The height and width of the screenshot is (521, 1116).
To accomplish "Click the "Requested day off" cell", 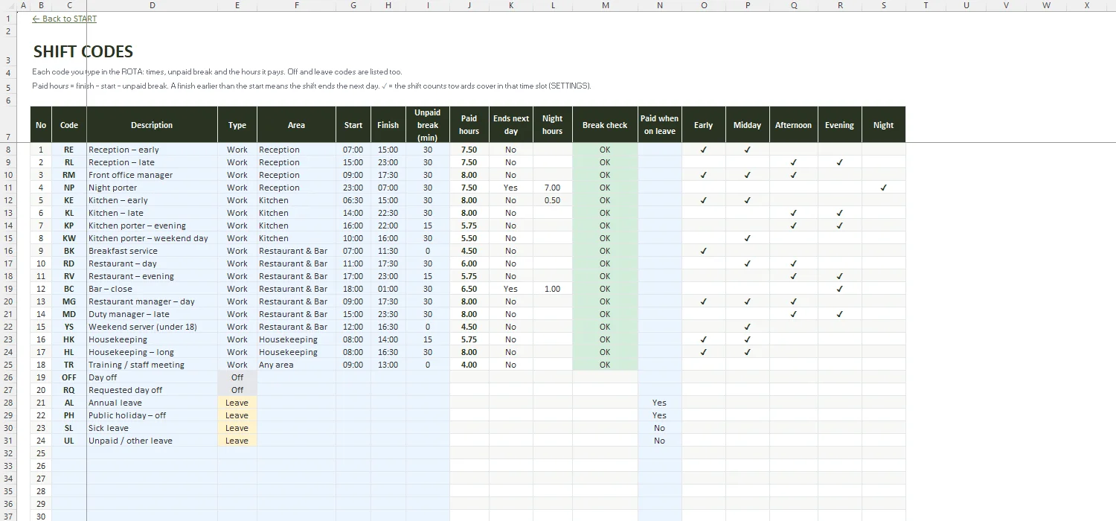I will (x=152, y=390).
